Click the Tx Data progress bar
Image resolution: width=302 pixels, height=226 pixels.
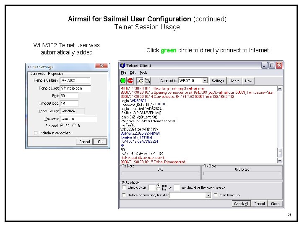pos(160,173)
